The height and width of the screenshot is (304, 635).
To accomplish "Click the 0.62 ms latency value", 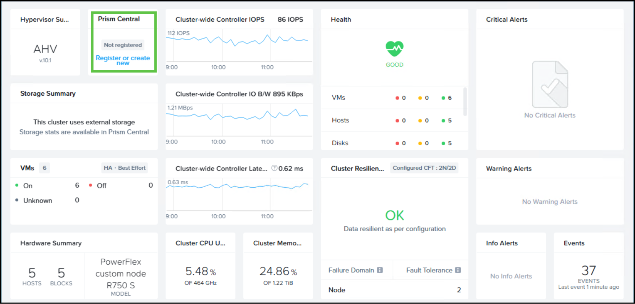I will pos(290,169).
